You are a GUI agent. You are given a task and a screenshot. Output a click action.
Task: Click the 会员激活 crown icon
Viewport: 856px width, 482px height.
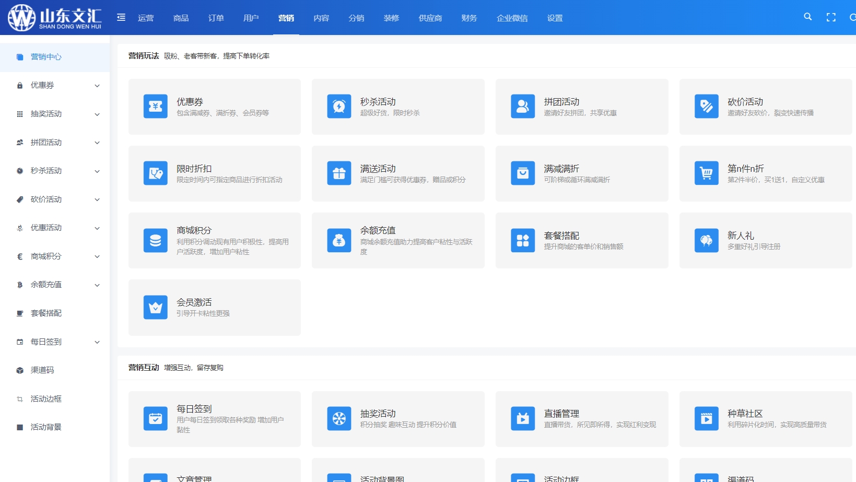click(x=156, y=307)
